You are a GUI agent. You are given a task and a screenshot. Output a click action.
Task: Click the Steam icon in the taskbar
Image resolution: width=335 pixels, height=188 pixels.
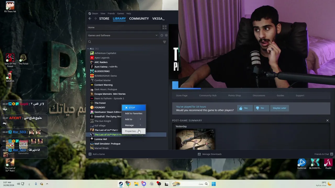tap(121, 184)
